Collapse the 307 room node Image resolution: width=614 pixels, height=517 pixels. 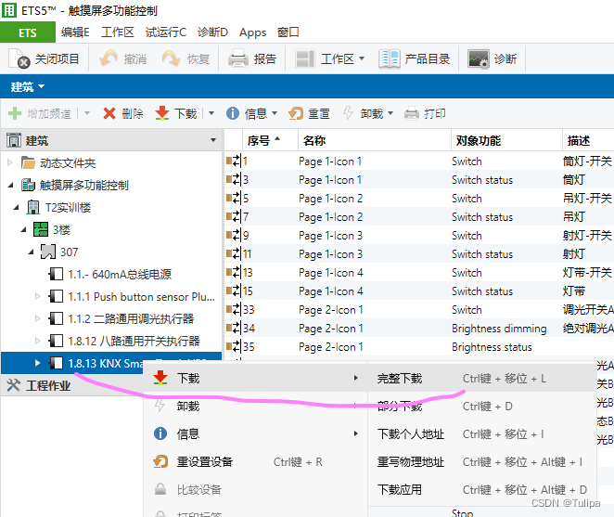[32, 252]
